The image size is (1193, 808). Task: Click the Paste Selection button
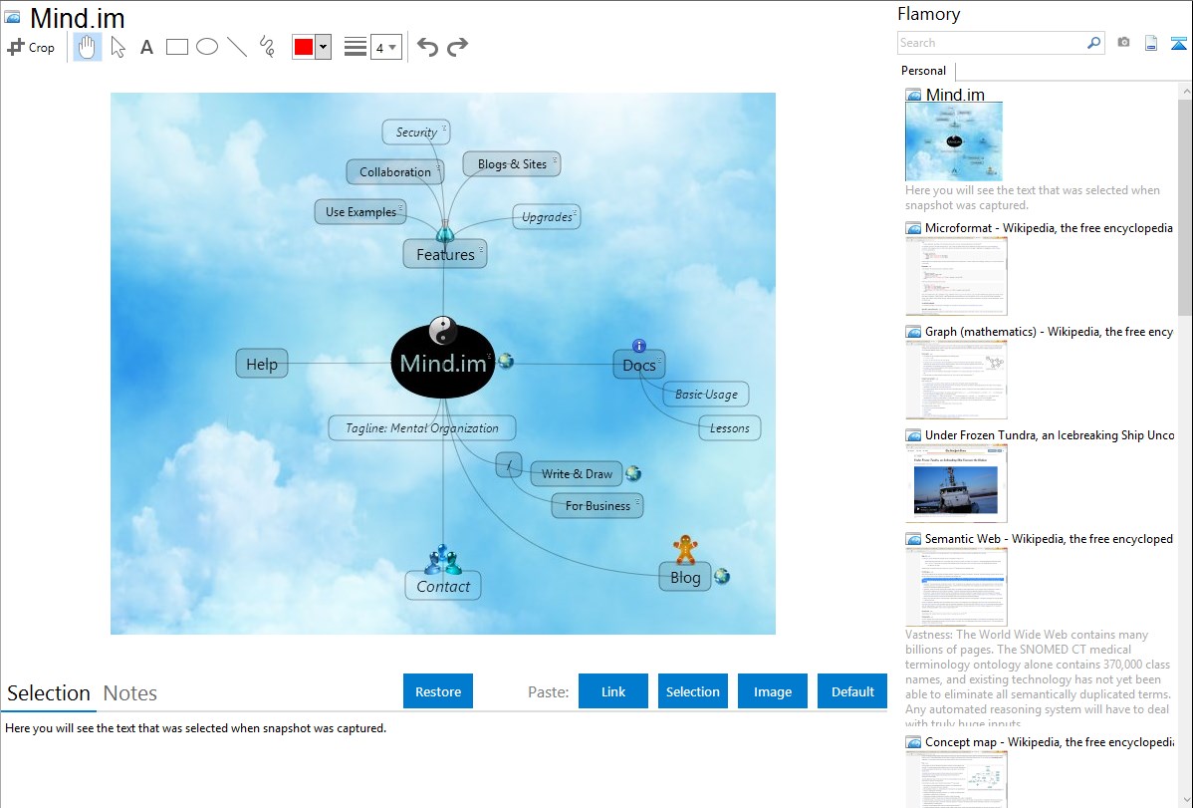pos(693,691)
